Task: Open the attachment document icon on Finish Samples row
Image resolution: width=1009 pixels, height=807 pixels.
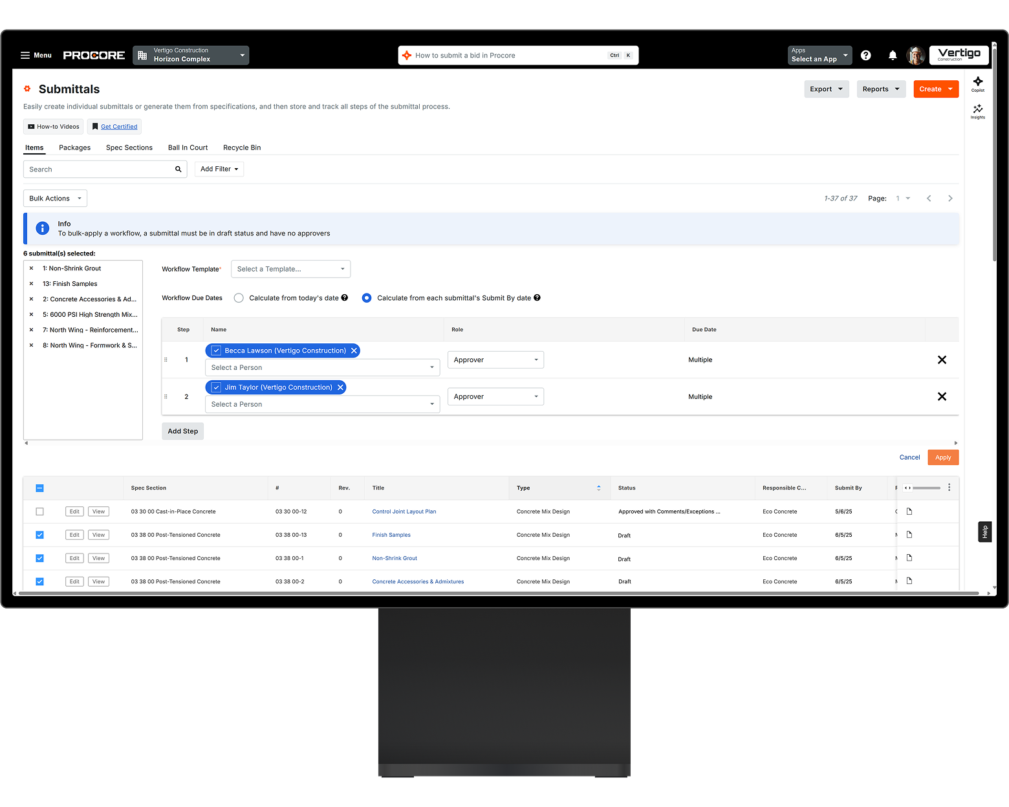Action: 909,533
